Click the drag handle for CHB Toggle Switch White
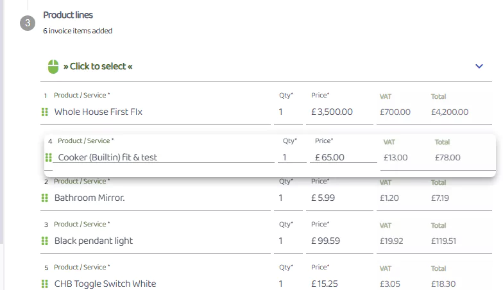The height and width of the screenshot is (290, 503). pyautogui.click(x=45, y=284)
